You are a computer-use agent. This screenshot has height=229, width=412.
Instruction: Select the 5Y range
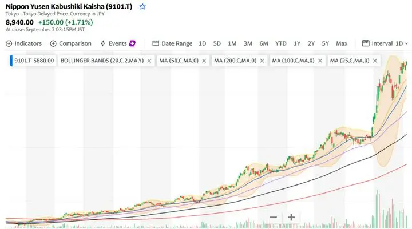325,43
